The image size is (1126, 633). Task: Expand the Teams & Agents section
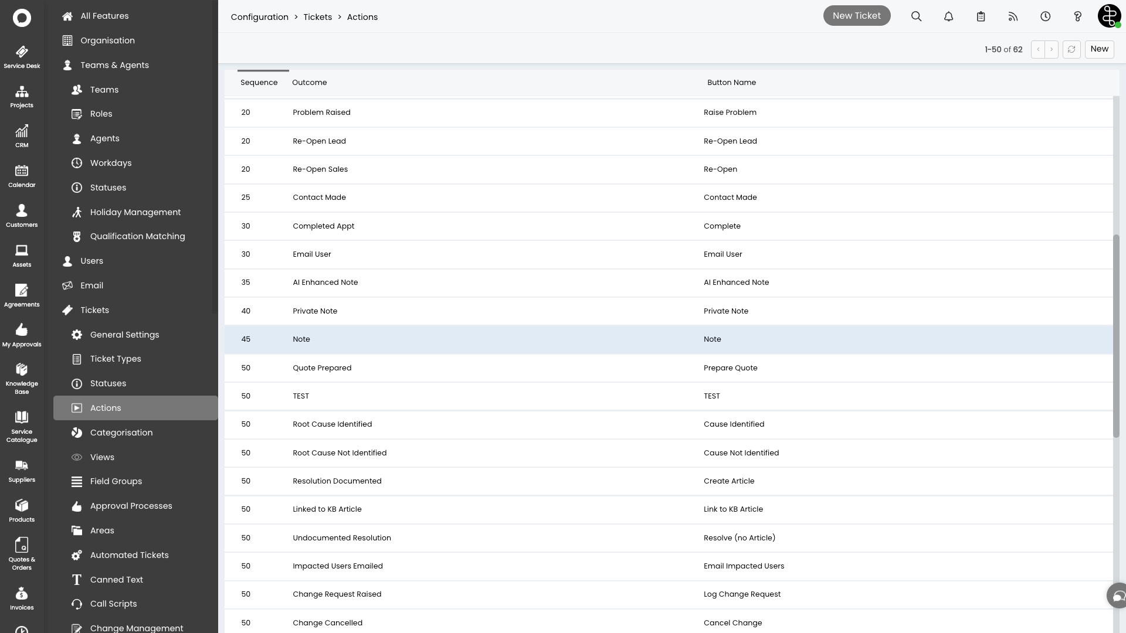(x=114, y=65)
